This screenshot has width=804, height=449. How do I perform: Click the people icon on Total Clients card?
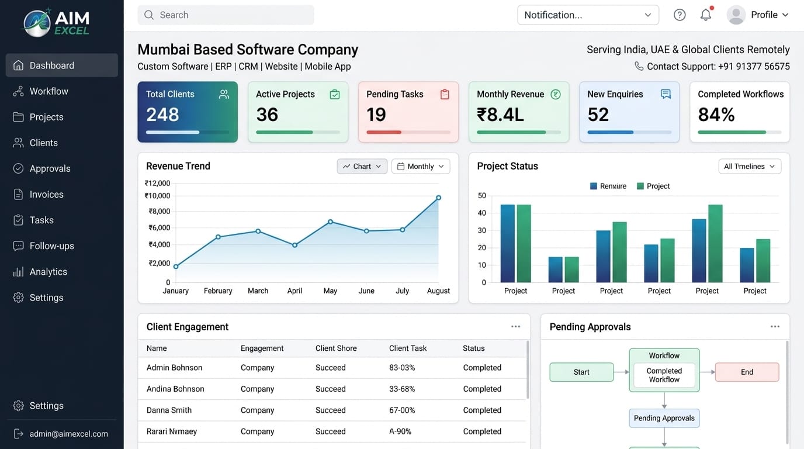click(224, 94)
